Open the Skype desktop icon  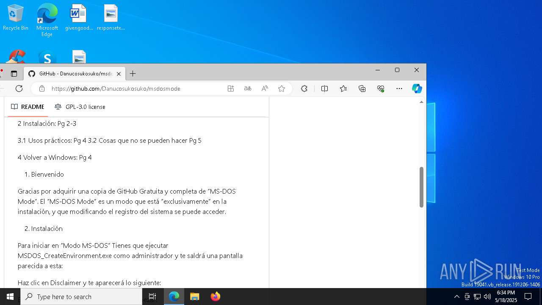click(47, 58)
